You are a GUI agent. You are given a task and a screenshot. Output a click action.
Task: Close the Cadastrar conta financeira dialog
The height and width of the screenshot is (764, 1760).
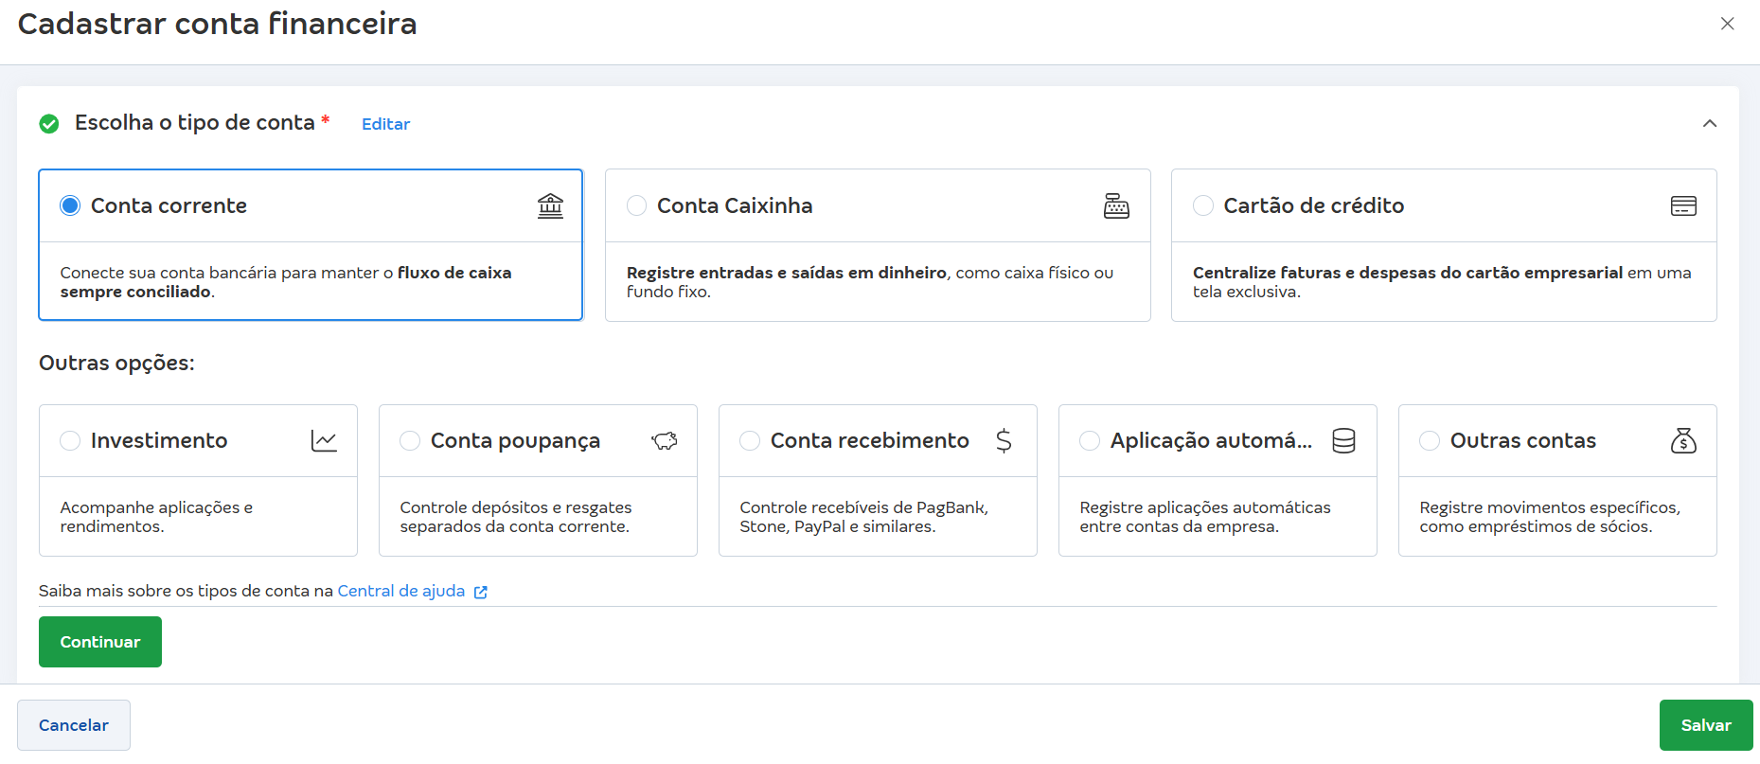1727,24
